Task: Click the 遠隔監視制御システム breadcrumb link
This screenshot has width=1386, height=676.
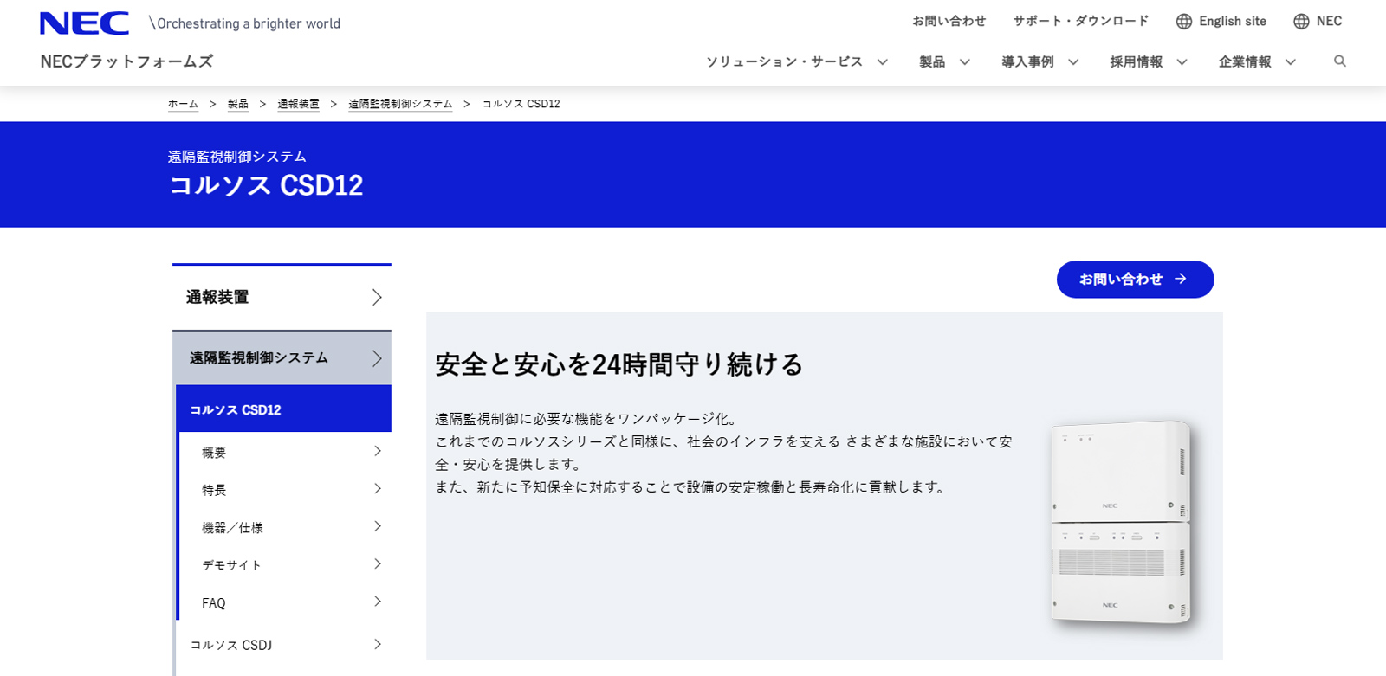Action: (400, 104)
